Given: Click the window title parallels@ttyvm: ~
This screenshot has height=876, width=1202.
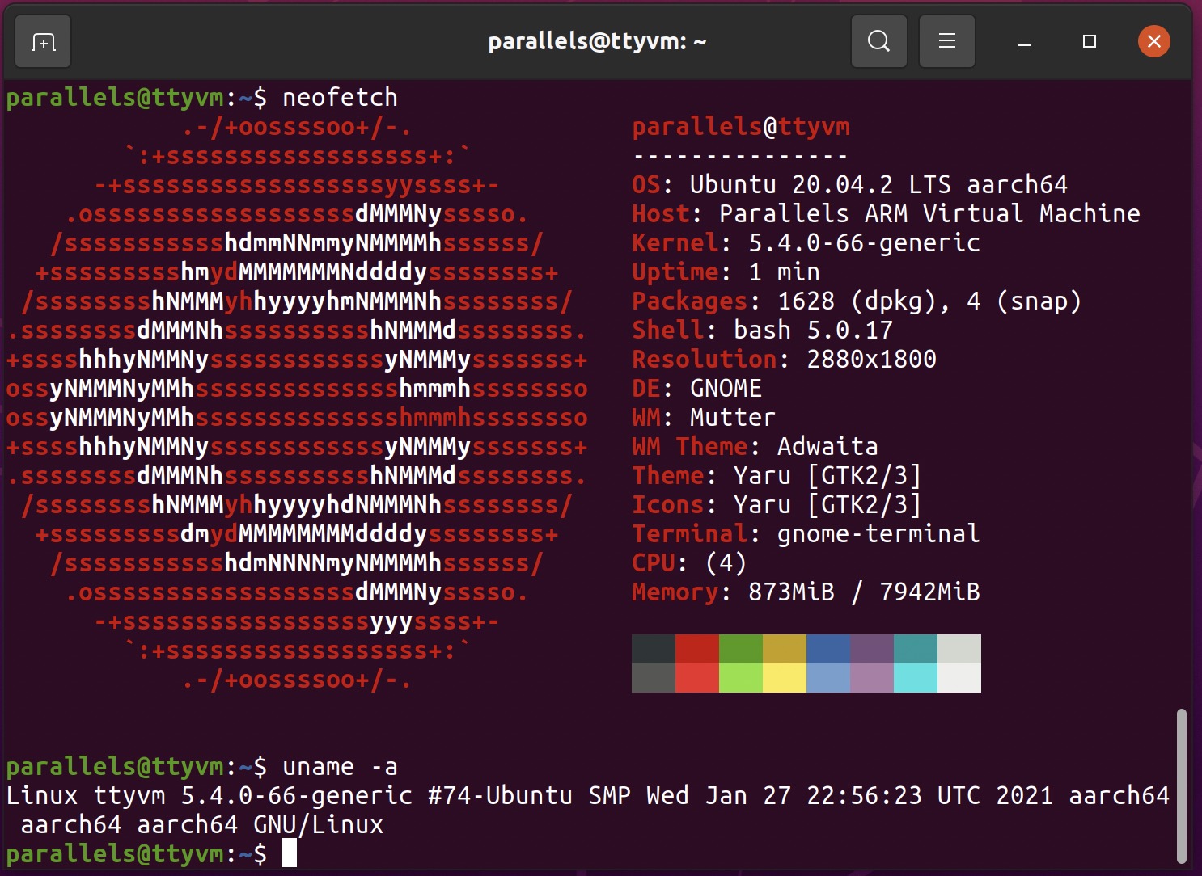Looking at the screenshot, I should pyautogui.click(x=597, y=41).
